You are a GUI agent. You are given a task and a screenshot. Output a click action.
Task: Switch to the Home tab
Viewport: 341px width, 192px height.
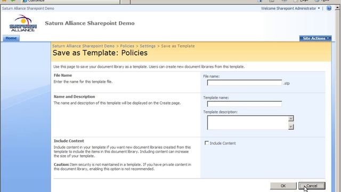(x=11, y=38)
